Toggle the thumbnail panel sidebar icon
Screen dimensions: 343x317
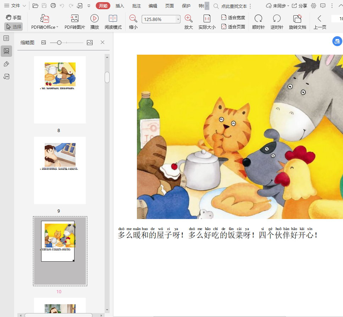6,51
